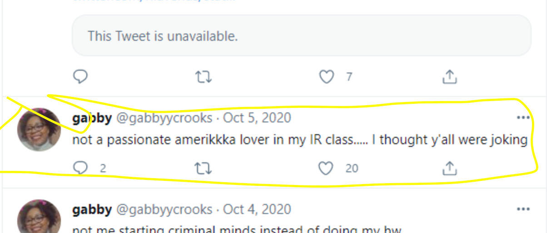547x233 pixels.
Task: Open more options on Oct 4 tweet
Action: click(523, 209)
